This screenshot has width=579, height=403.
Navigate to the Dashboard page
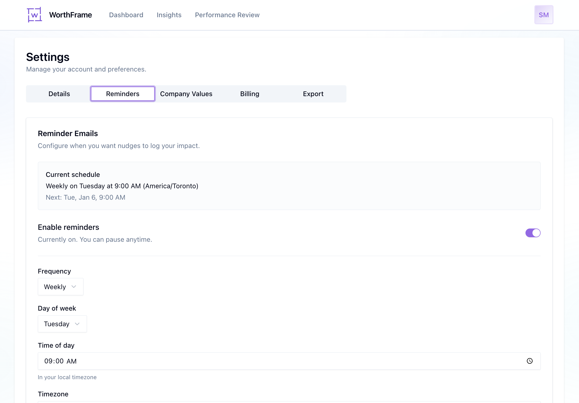coord(126,15)
